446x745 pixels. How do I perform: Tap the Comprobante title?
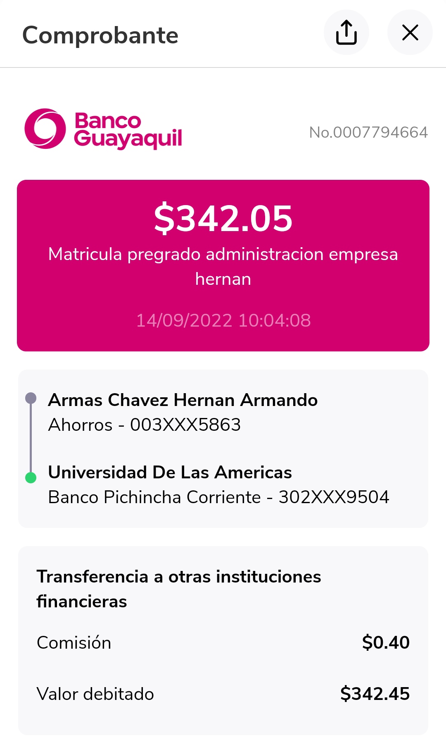click(x=100, y=35)
